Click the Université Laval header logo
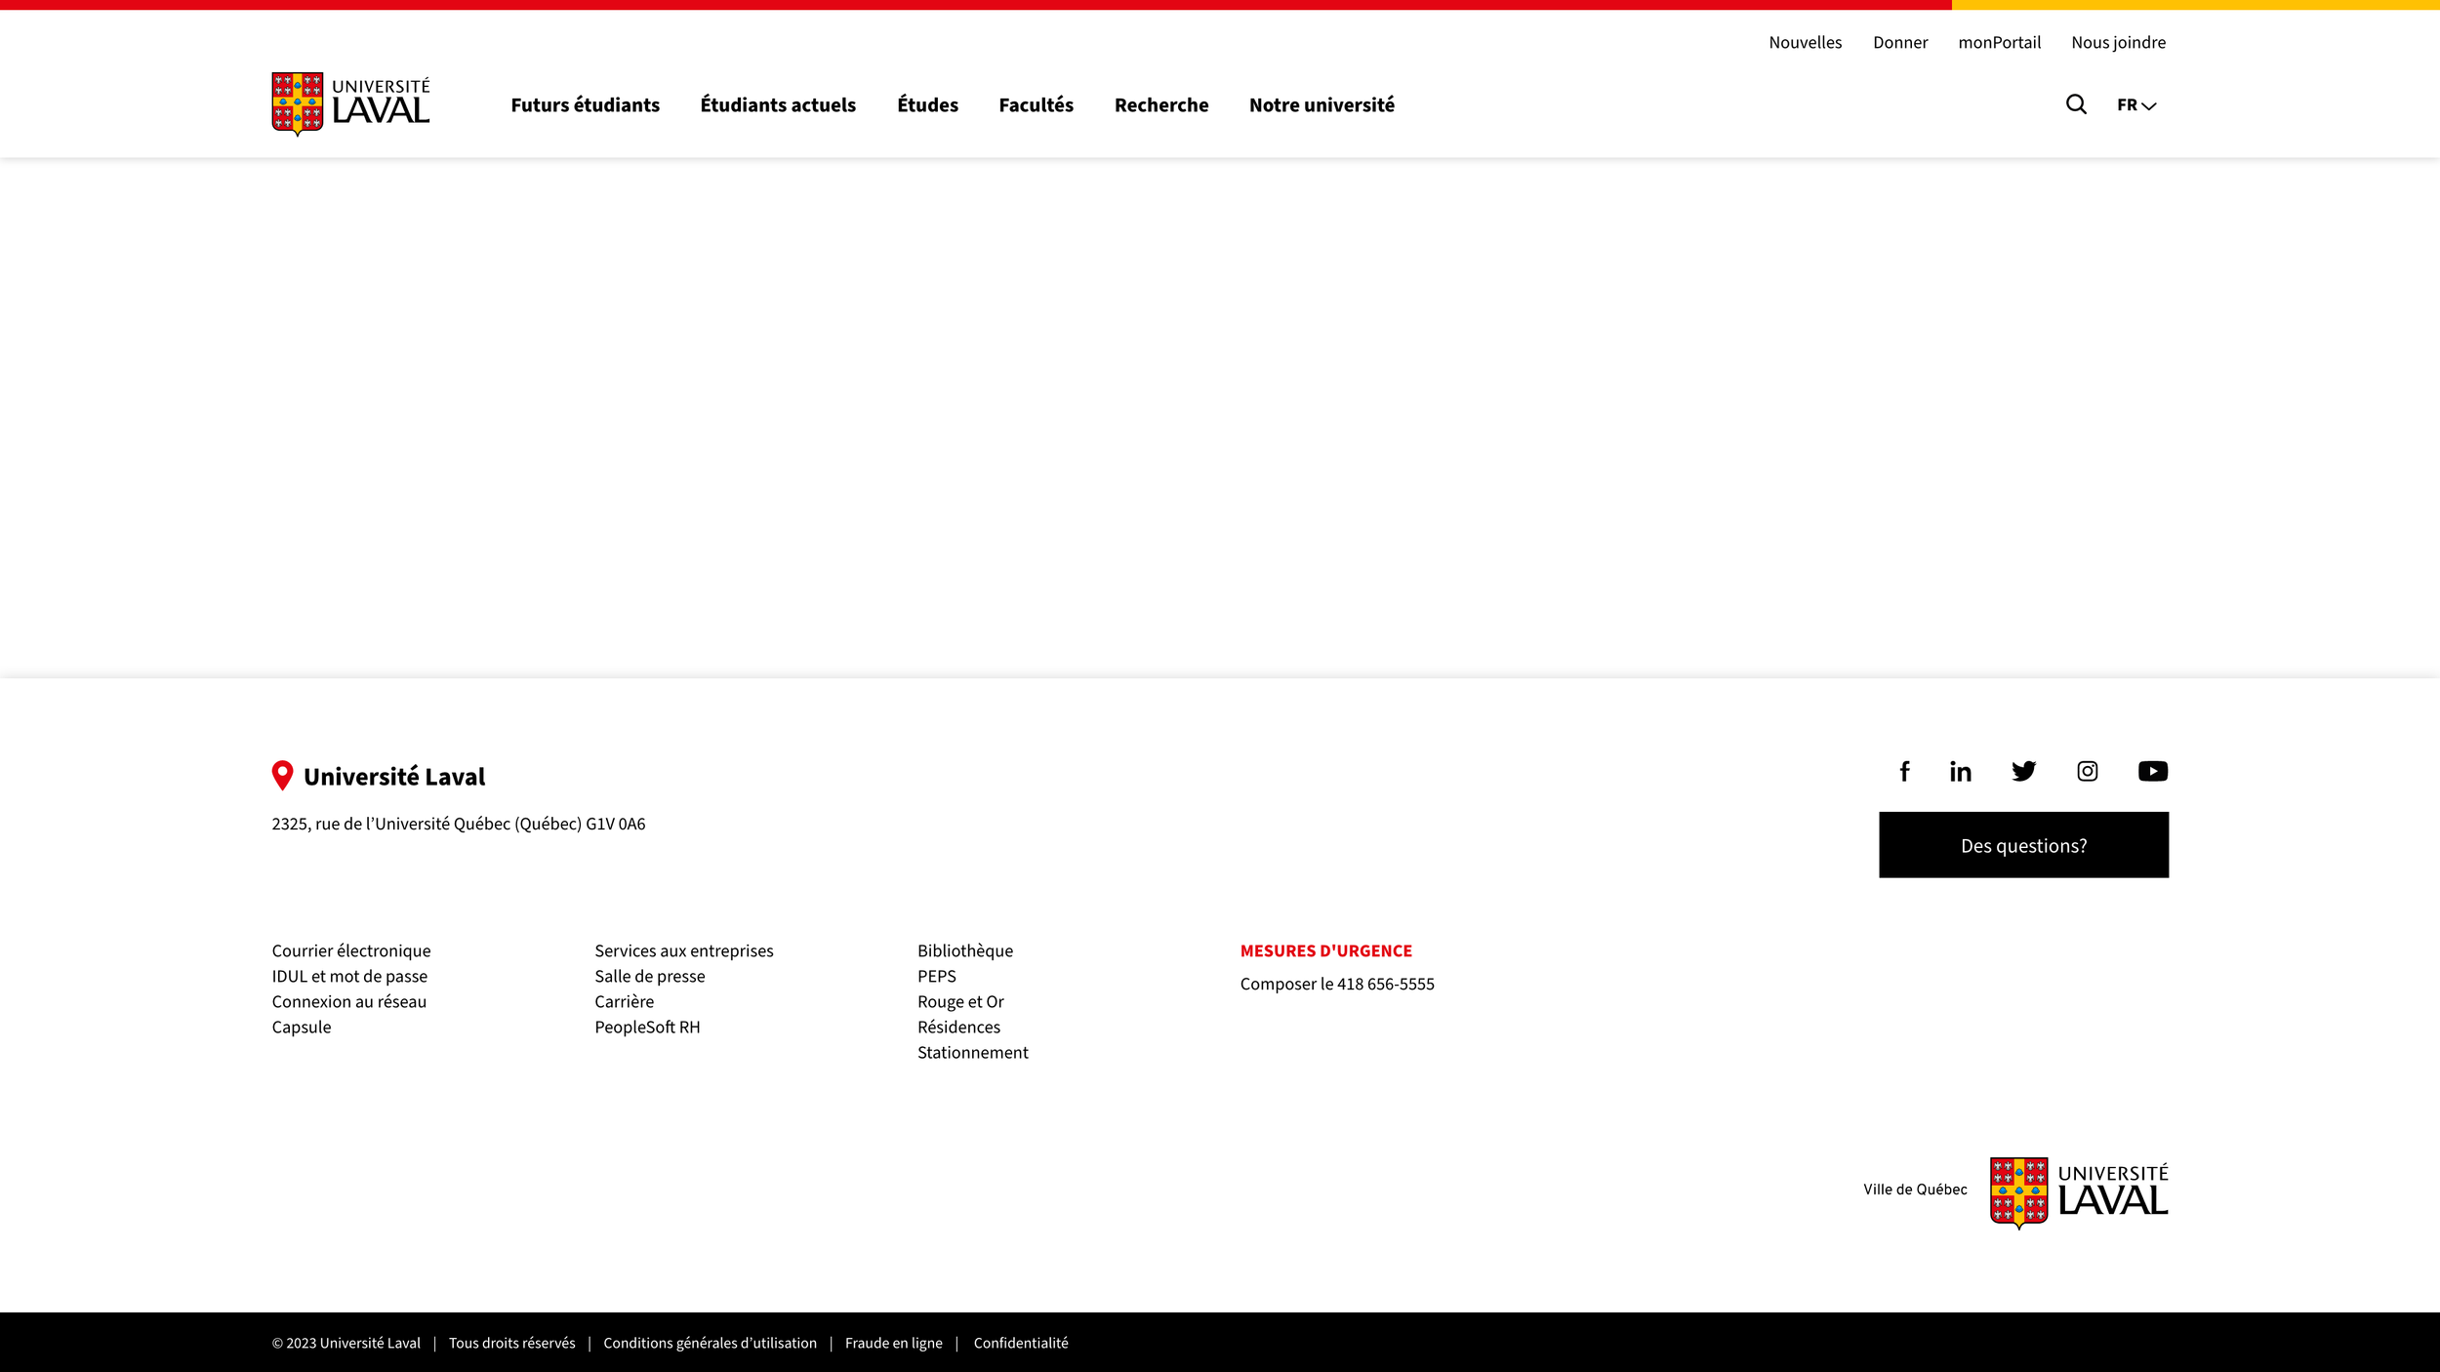This screenshot has height=1372, width=2440. 350,103
